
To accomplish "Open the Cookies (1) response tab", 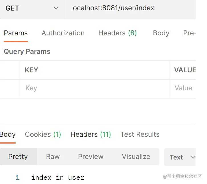I will [43, 134].
